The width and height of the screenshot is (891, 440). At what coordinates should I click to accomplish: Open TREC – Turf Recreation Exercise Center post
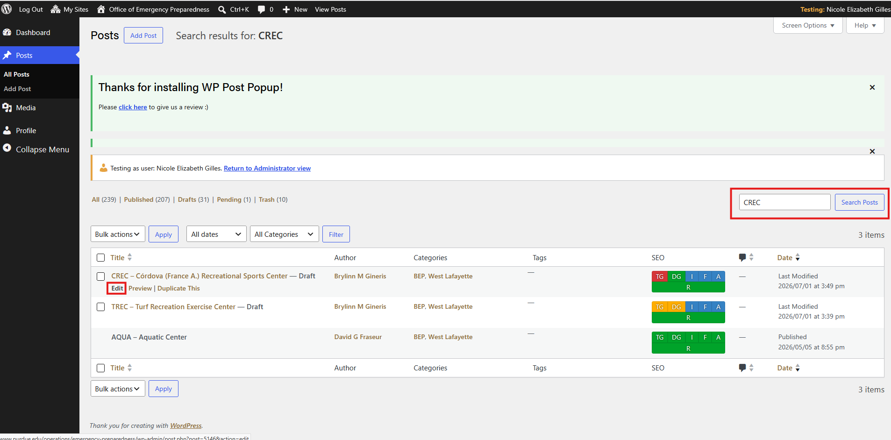173,306
